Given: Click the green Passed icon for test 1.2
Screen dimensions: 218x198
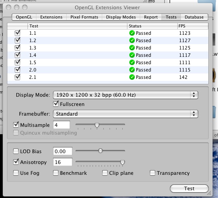Looking at the screenshot, I should (x=132, y=40).
